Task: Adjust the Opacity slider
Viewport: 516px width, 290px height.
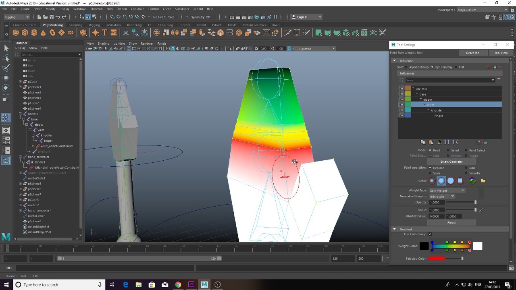Action: click(x=461, y=202)
